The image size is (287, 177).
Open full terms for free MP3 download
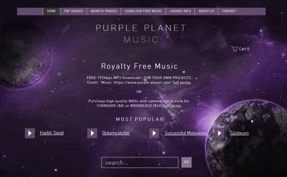click(x=182, y=83)
